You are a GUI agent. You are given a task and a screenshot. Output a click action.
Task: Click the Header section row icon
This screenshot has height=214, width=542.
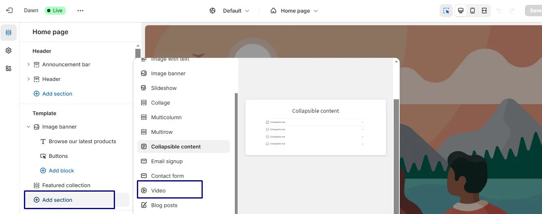click(37, 79)
